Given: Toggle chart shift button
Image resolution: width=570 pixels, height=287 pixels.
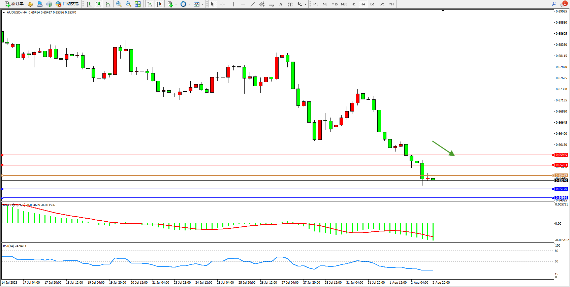Looking at the screenshot, I should pos(159,4).
